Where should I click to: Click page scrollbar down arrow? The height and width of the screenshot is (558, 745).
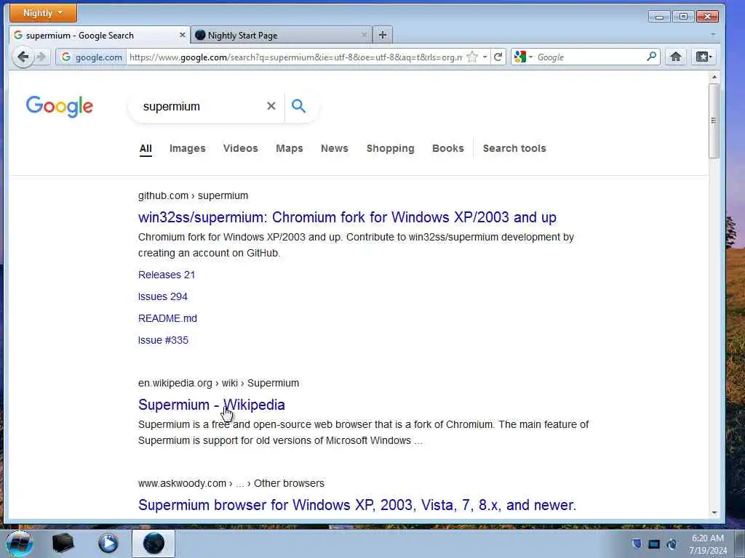pos(714,513)
